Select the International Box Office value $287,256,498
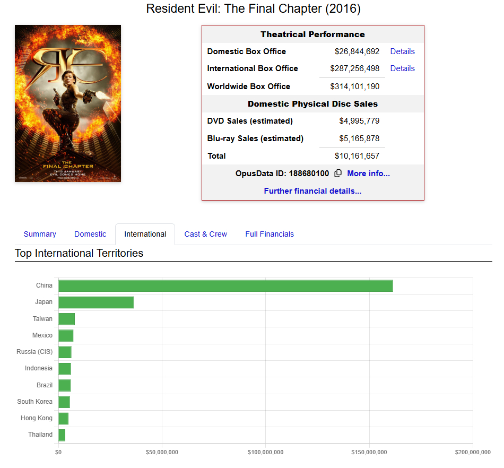 tap(354, 68)
